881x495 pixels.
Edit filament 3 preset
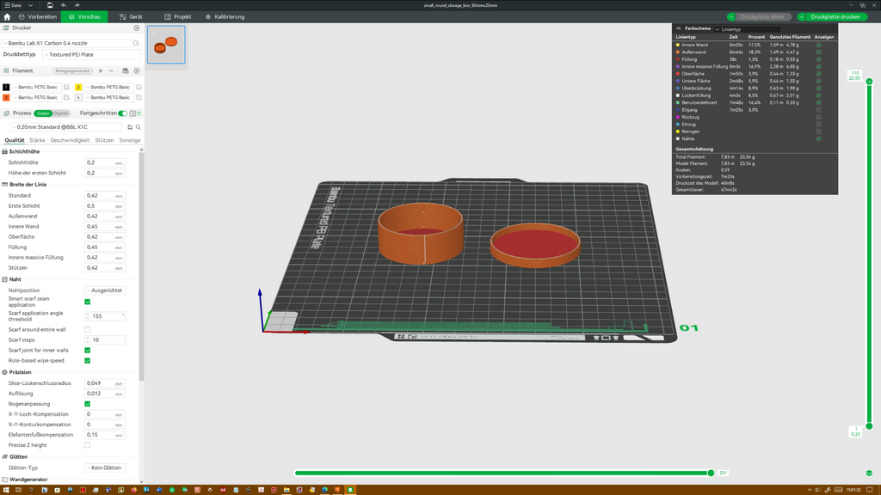67,97
